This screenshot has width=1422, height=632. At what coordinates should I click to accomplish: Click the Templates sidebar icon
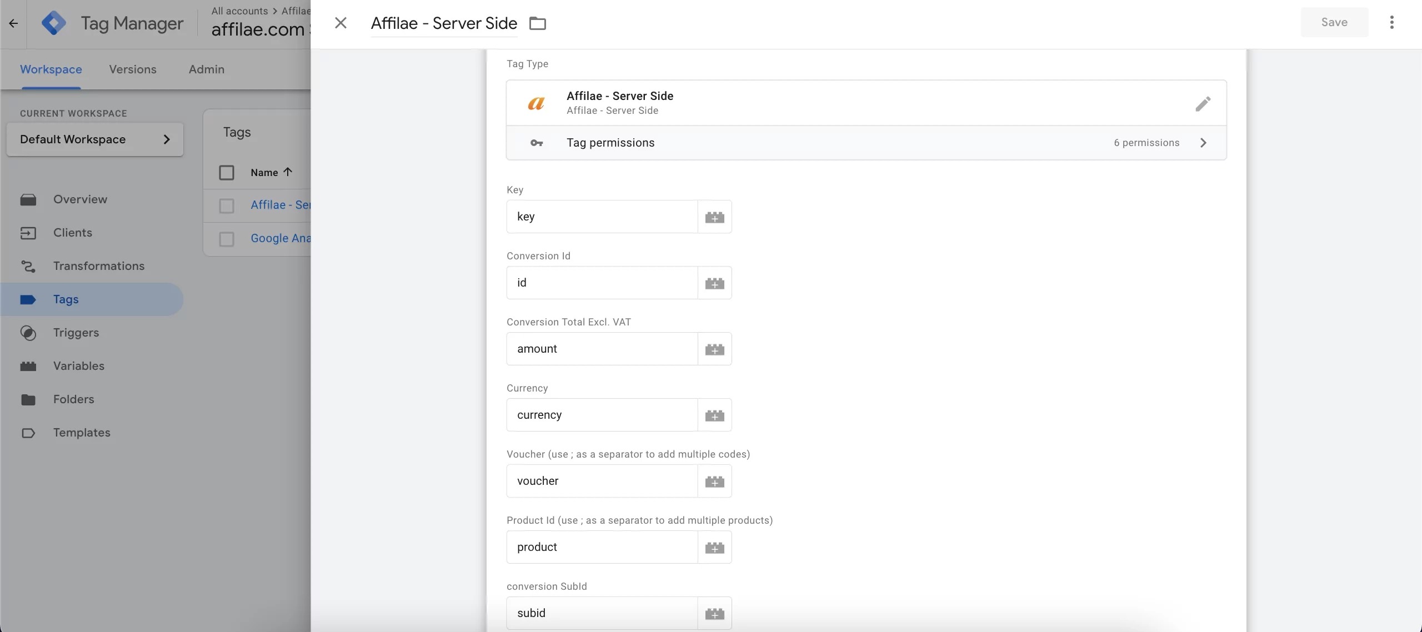point(28,433)
